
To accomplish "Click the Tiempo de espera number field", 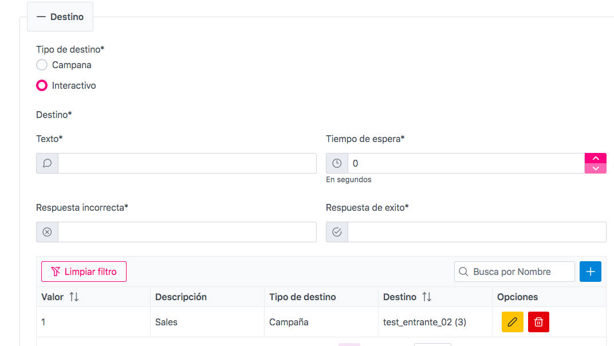I will click(465, 163).
